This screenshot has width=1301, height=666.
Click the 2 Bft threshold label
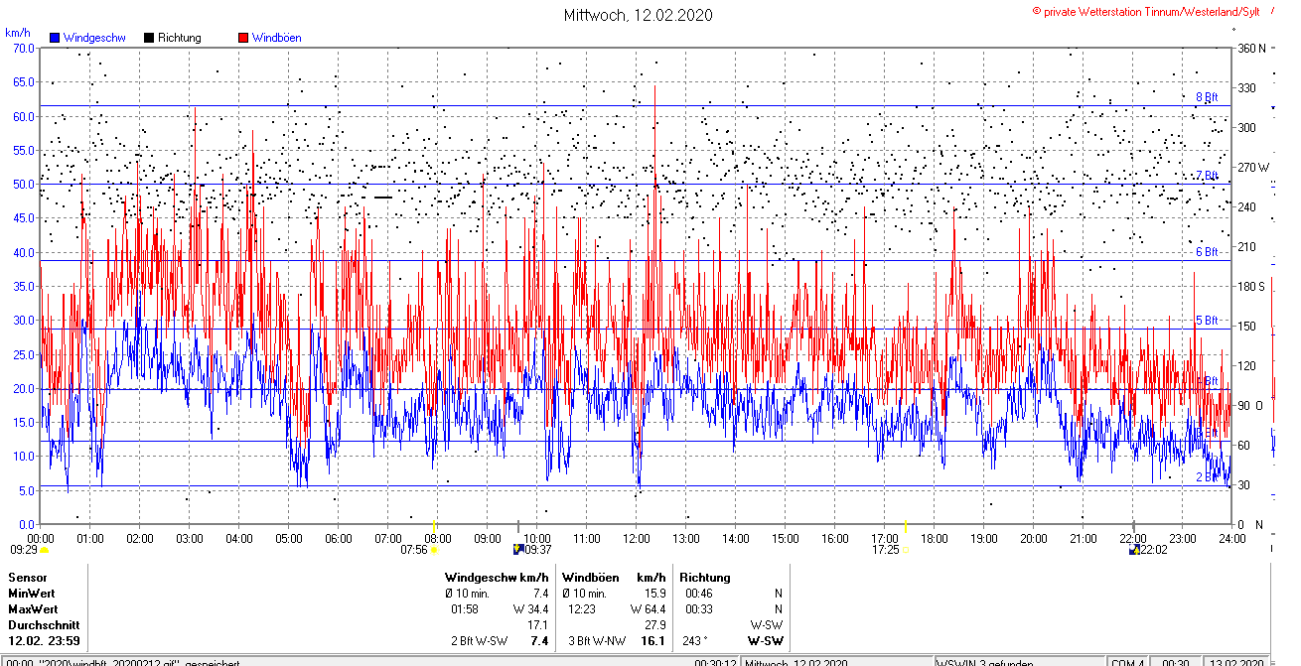[1207, 476]
